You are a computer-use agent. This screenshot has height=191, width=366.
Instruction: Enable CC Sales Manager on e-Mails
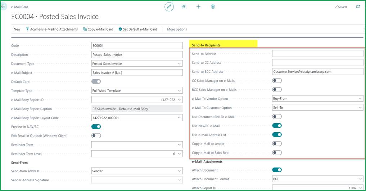click(277, 80)
